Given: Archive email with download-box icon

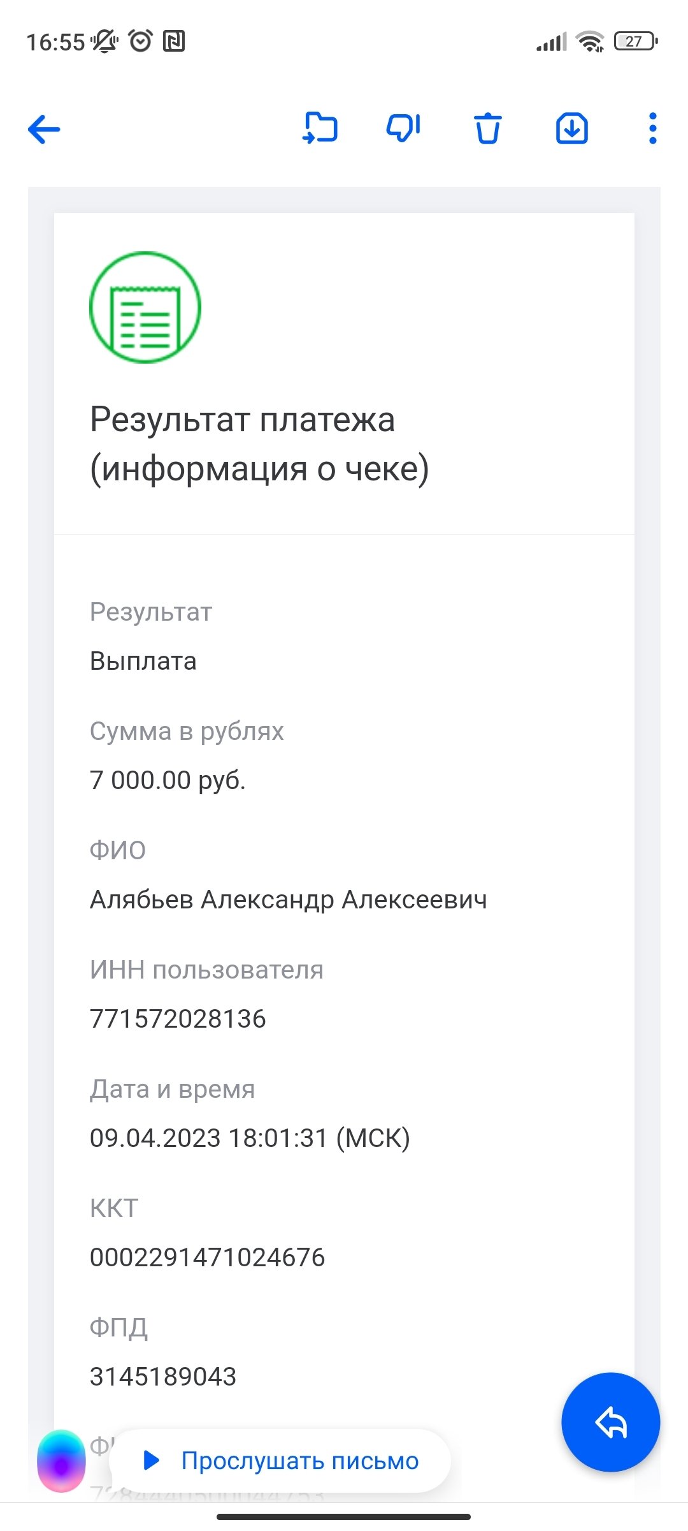Looking at the screenshot, I should (571, 129).
